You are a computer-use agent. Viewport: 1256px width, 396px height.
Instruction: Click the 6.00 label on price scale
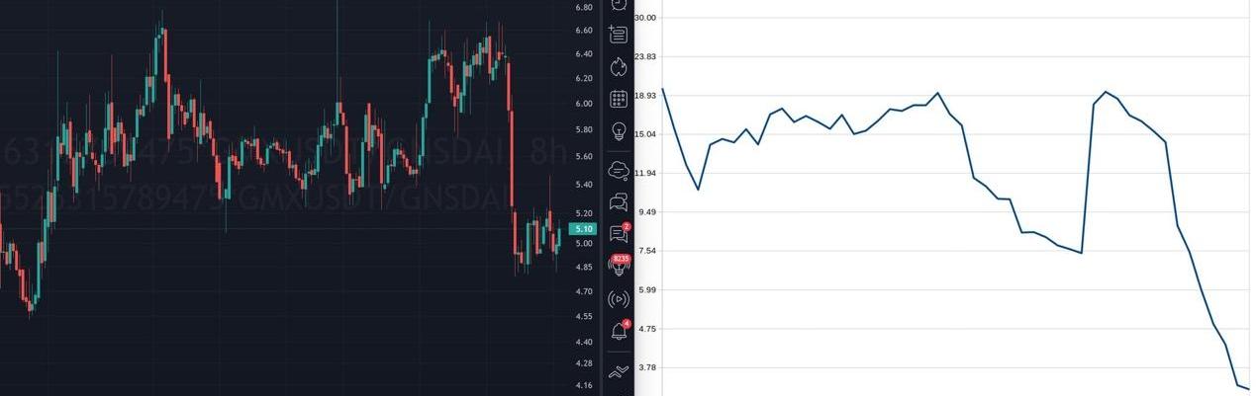584,104
